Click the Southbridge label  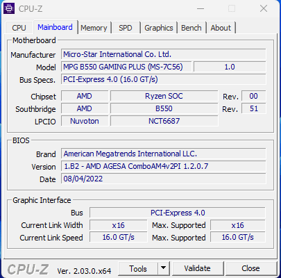[x=35, y=109]
